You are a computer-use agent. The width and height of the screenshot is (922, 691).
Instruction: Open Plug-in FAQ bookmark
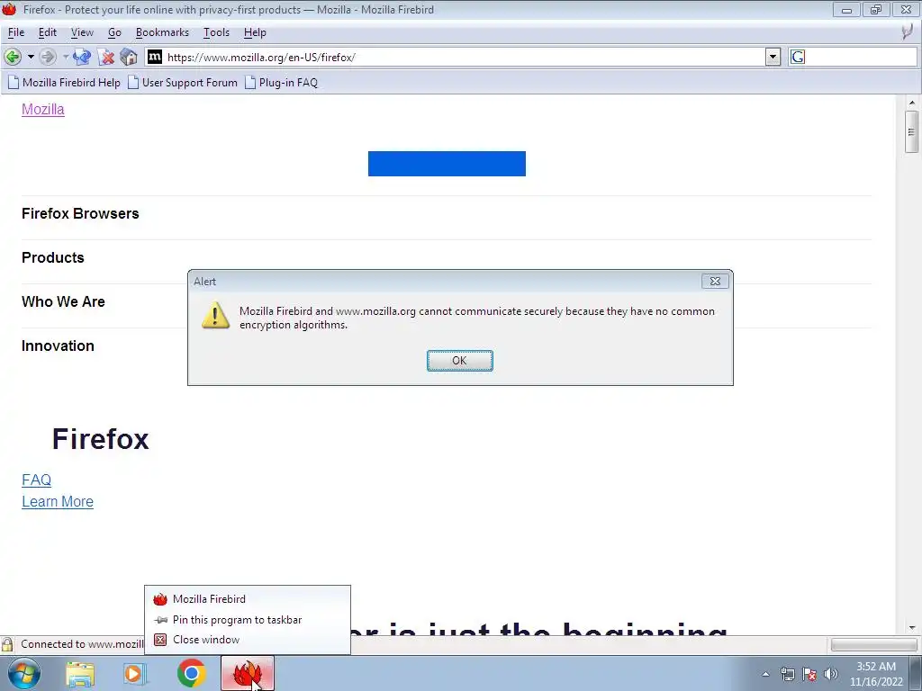tap(281, 82)
